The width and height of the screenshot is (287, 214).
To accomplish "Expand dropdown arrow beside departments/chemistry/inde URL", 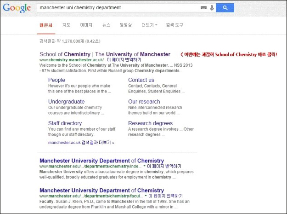I will [144, 166].
